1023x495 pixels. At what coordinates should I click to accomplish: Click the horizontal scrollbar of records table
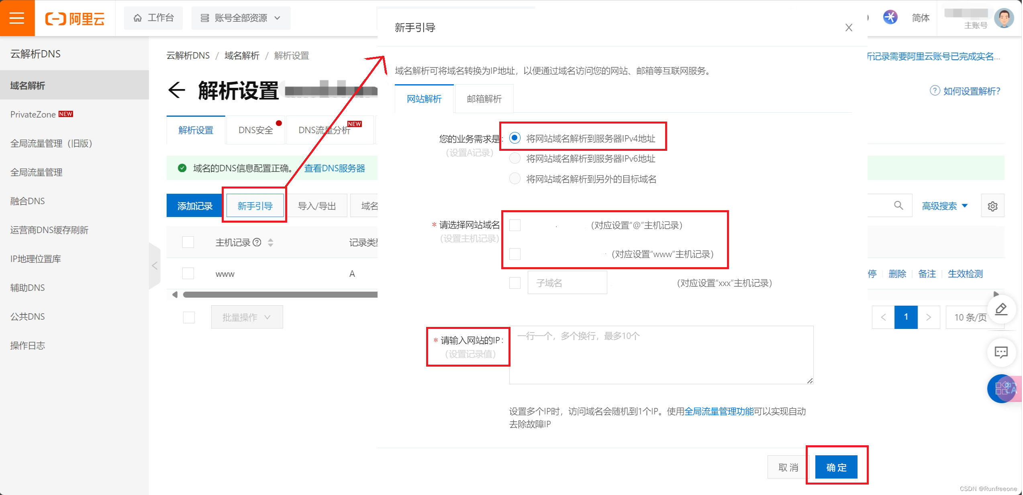click(280, 294)
